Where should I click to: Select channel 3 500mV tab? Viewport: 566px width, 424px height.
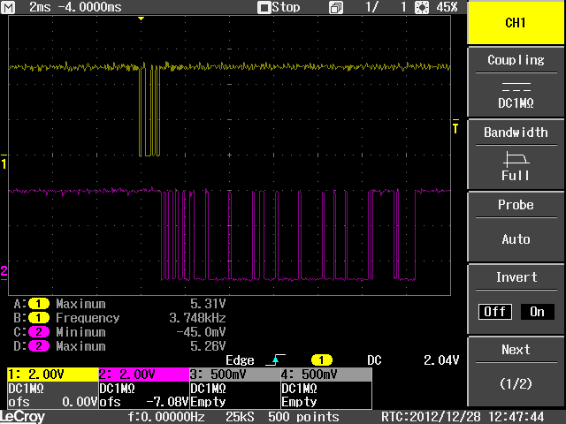tap(235, 375)
